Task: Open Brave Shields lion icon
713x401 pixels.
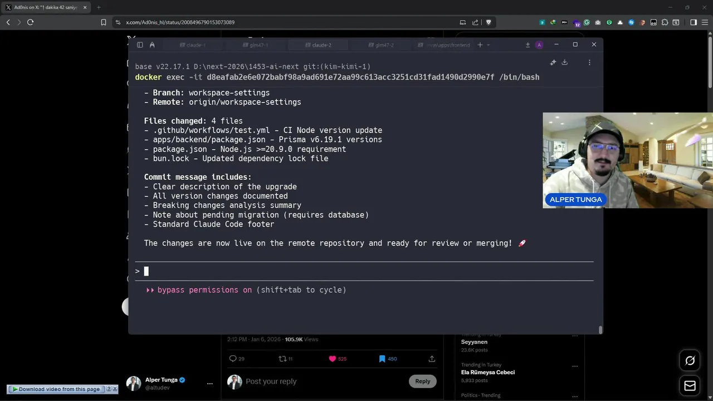Action: point(489,22)
